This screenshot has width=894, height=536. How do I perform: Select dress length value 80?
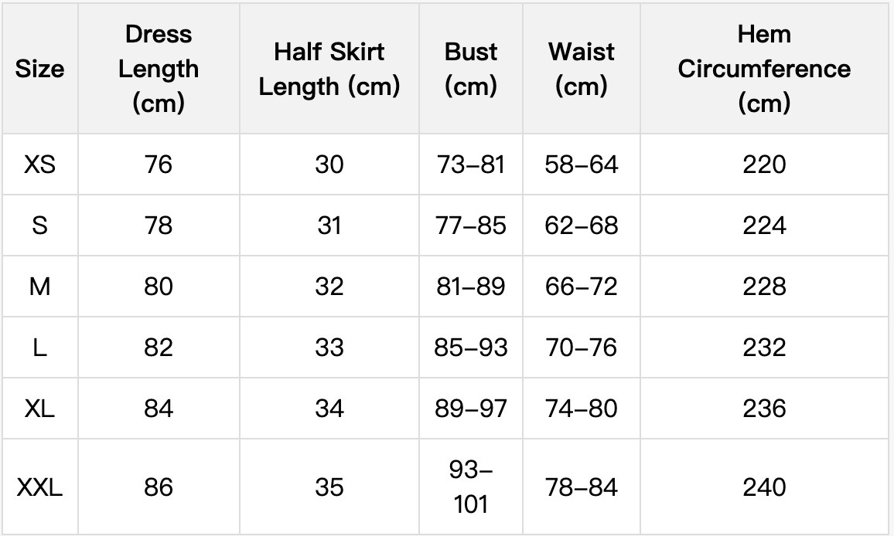(x=159, y=287)
